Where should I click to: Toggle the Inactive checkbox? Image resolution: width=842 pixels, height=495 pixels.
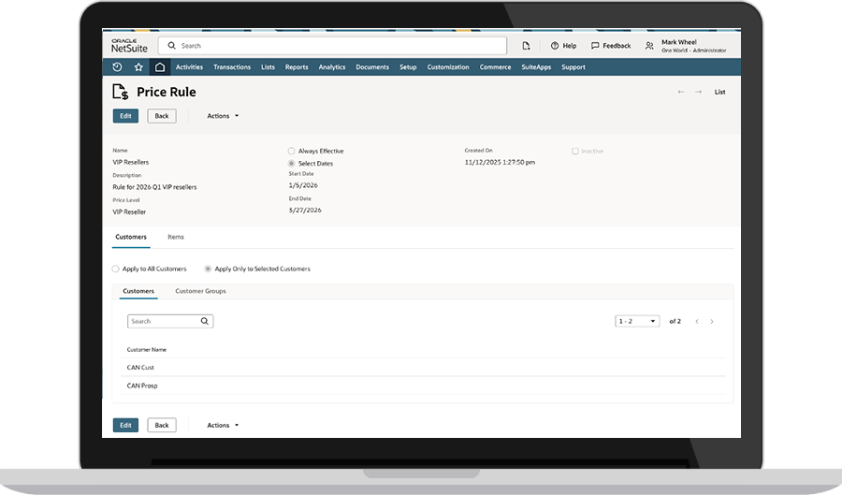[x=575, y=151]
